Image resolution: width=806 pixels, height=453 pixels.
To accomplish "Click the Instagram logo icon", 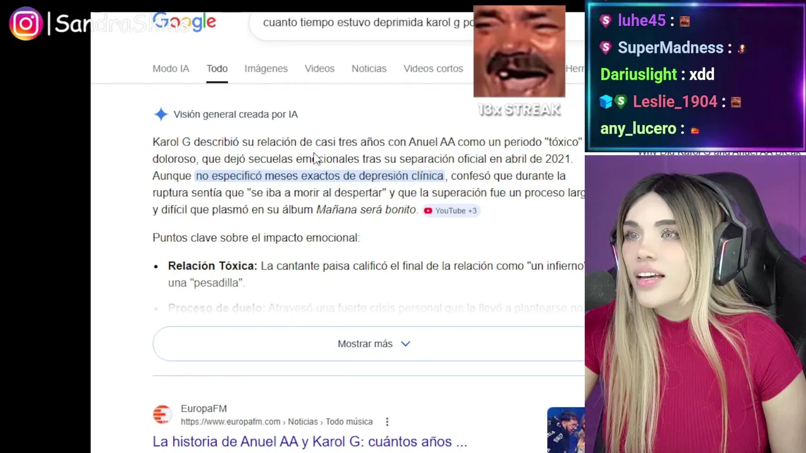I will [26, 24].
